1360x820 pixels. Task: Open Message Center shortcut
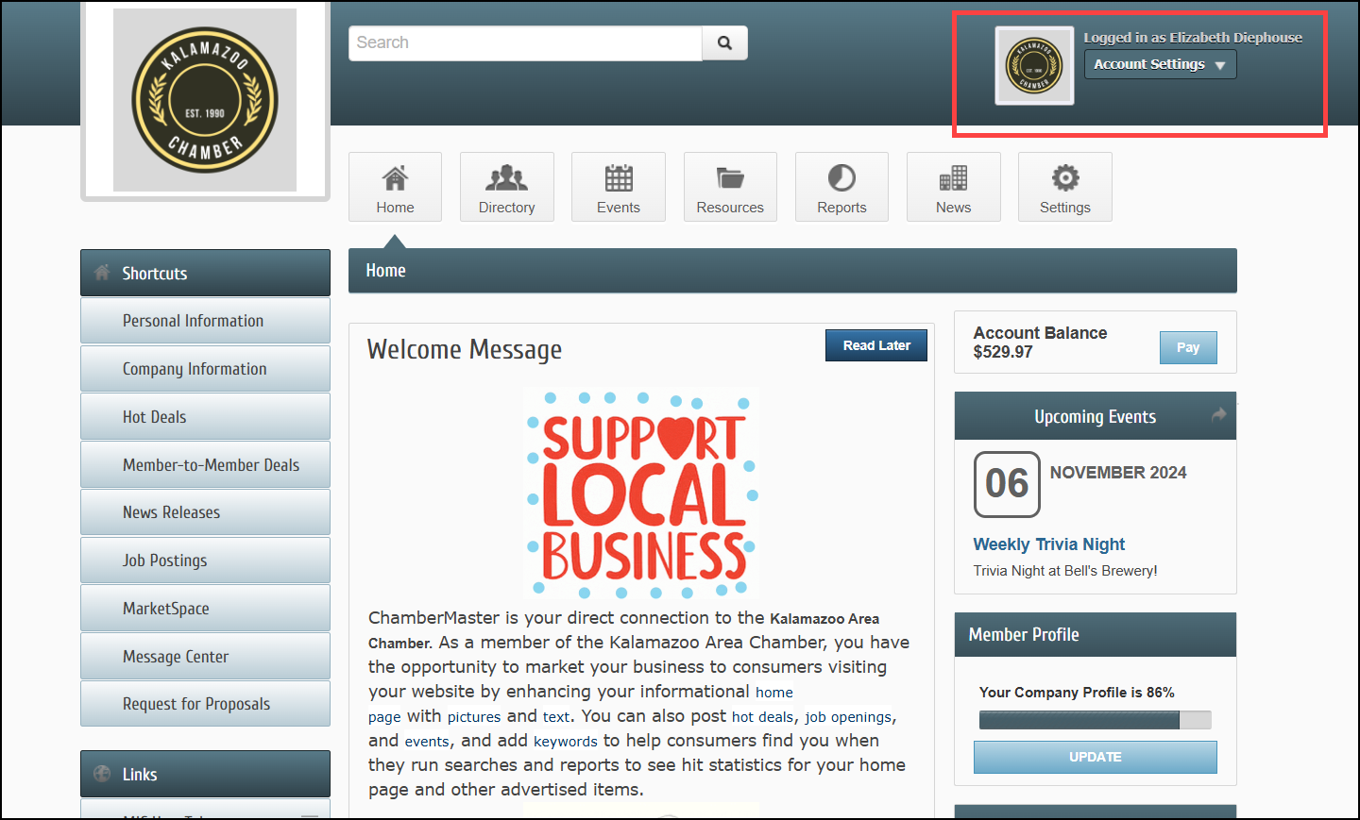(205, 657)
